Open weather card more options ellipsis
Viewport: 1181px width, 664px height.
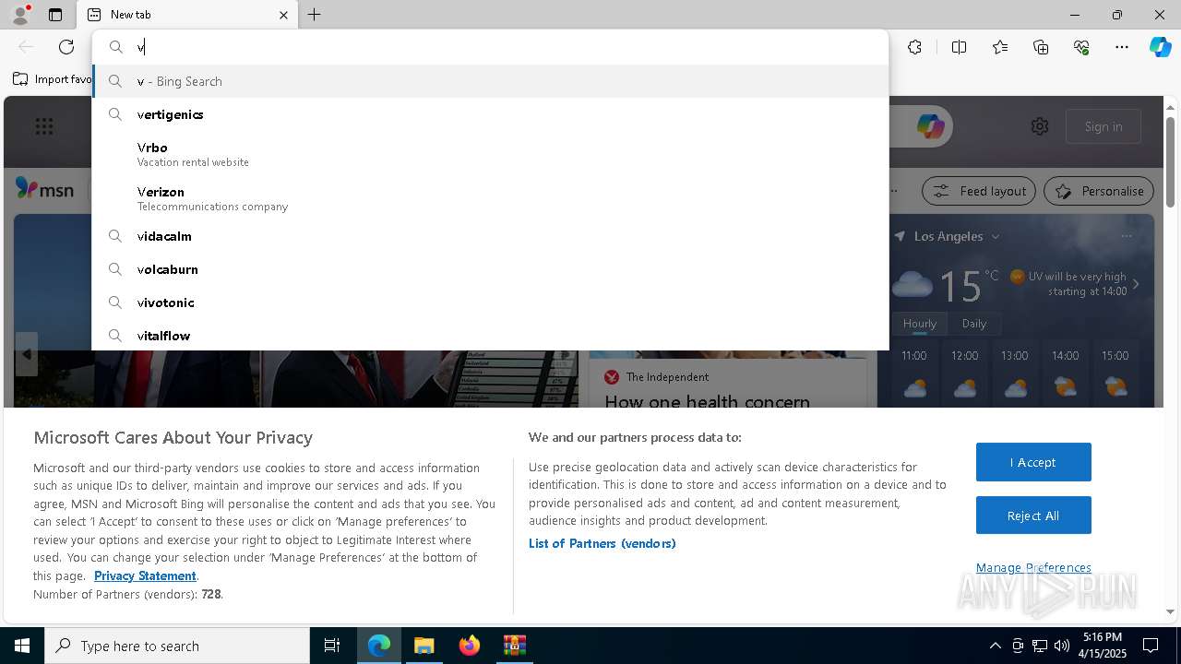point(1126,236)
